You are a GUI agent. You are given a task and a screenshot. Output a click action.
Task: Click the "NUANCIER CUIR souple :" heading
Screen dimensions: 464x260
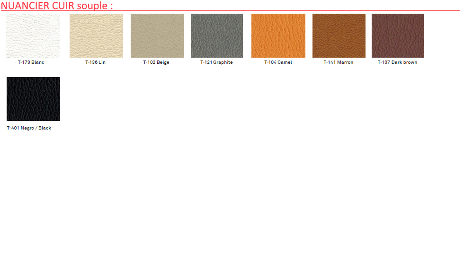[57, 6]
